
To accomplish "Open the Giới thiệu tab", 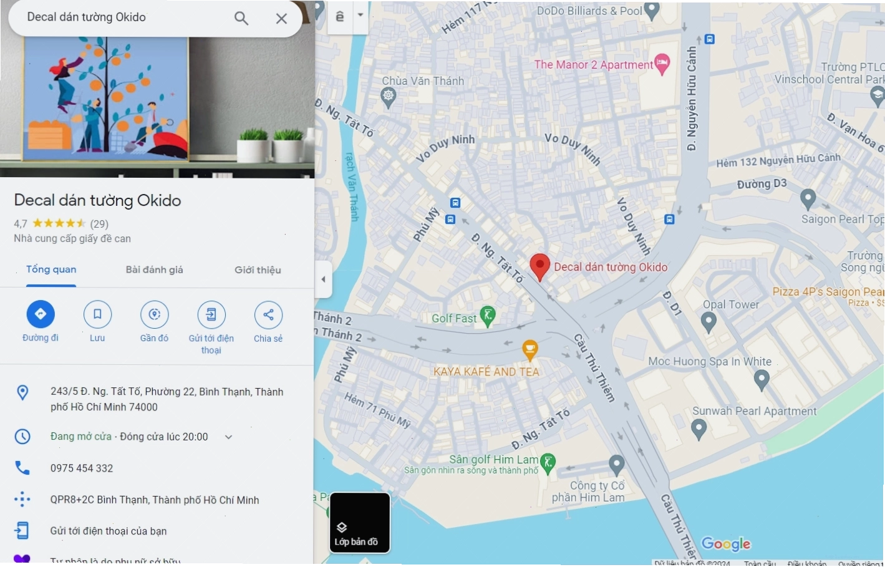I will [258, 269].
